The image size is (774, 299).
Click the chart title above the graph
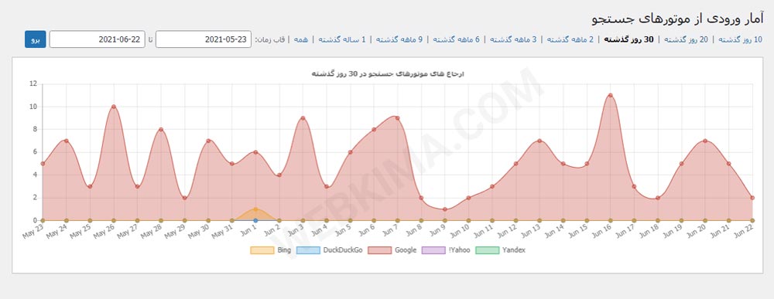coord(388,74)
